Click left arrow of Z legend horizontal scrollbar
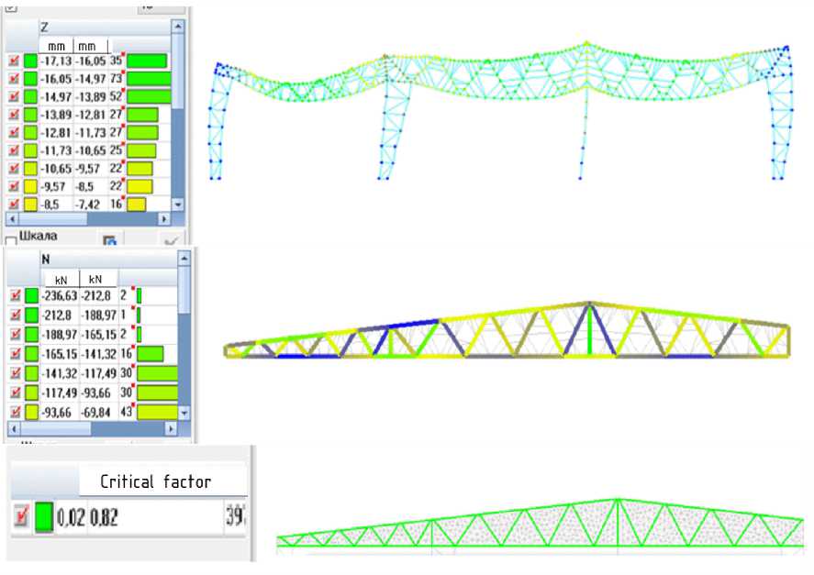This screenshot has width=814, height=575. [x=12, y=219]
